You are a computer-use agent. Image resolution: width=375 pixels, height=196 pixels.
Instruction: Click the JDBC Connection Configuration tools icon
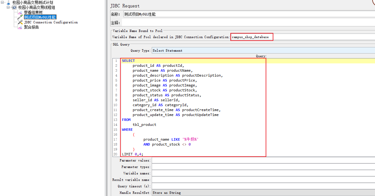[20, 22]
